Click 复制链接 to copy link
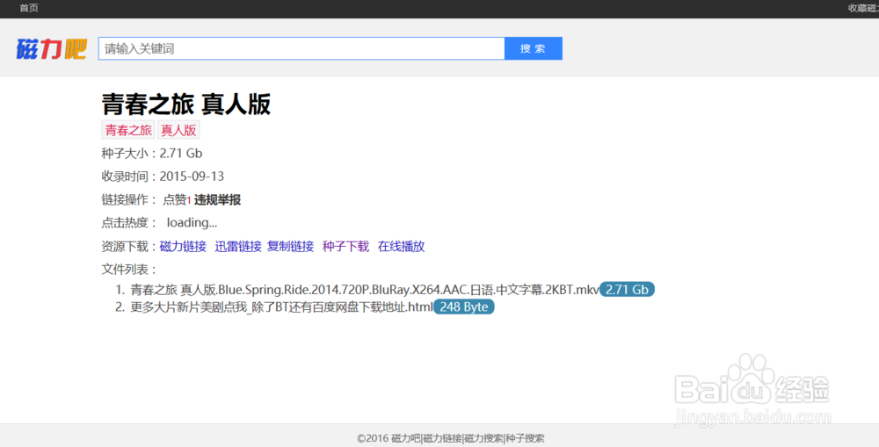The image size is (879, 447). [290, 247]
